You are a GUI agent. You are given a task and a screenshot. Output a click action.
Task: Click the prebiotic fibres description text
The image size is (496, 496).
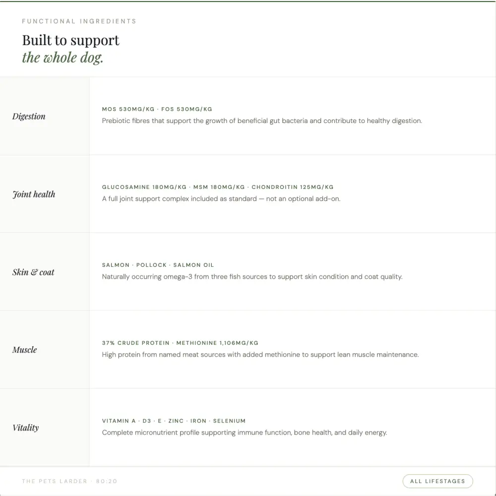point(262,121)
